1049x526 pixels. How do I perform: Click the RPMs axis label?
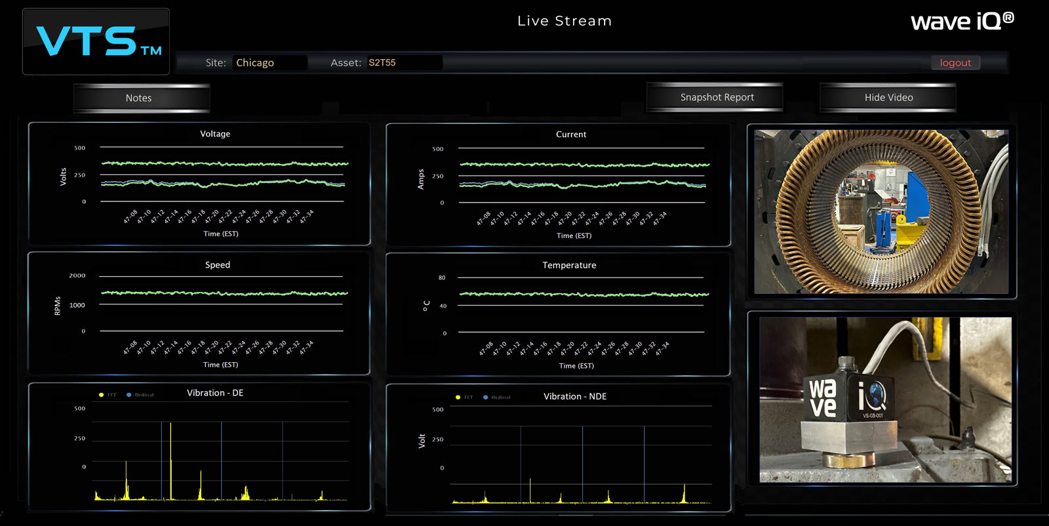[x=58, y=306]
